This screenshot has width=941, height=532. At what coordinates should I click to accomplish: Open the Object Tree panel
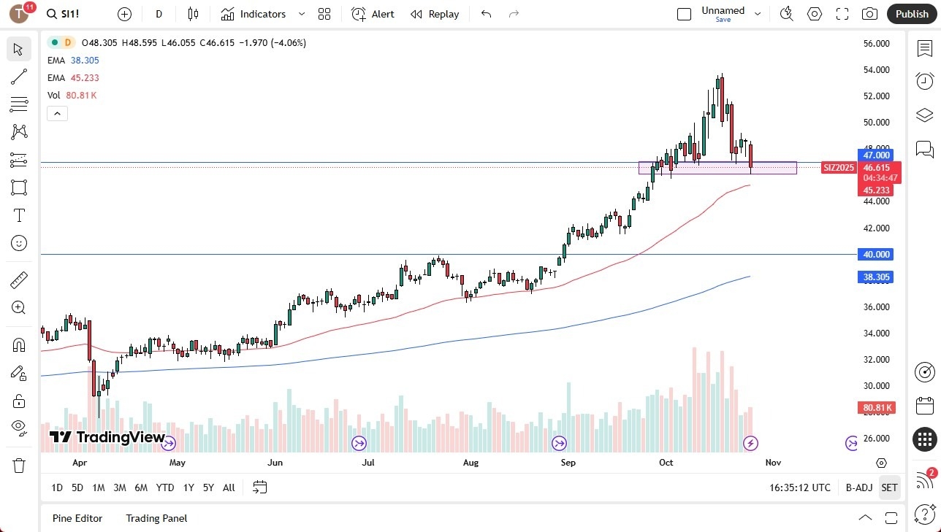click(923, 115)
